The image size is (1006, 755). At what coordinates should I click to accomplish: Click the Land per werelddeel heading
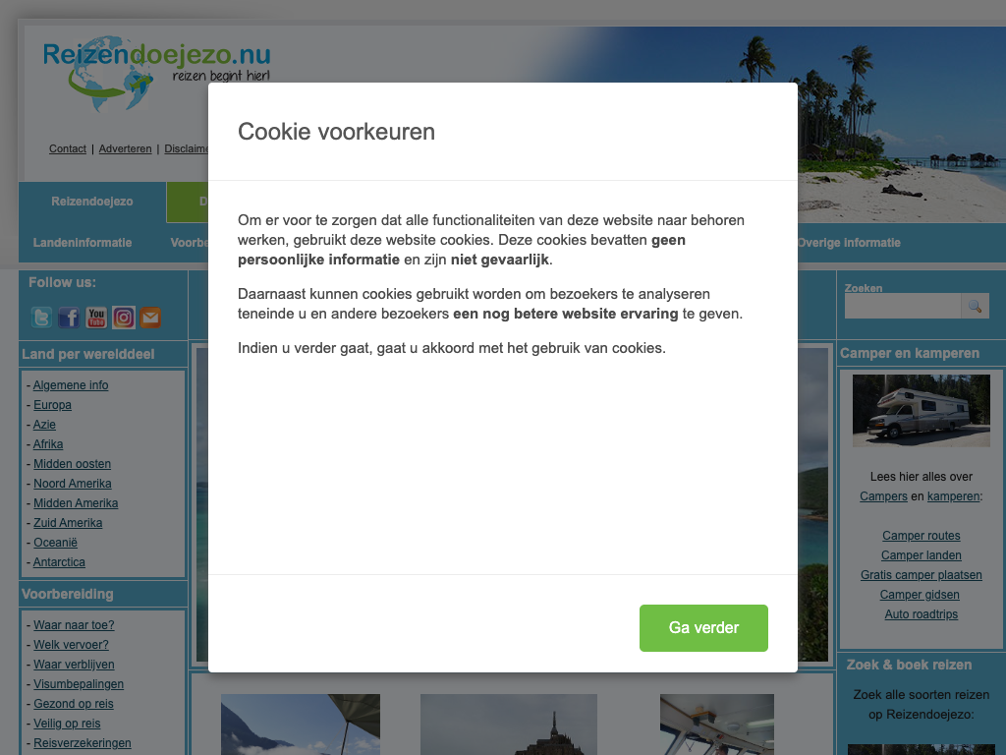click(87, 354)
